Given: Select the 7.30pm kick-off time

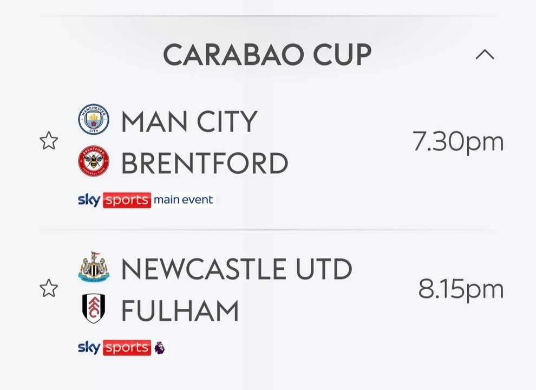Looking at the screenshot, I should pos(458,141).
